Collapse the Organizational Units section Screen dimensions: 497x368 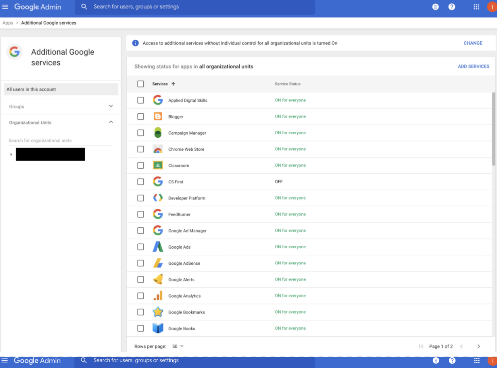pyautogui.click(x=111, y=122)
